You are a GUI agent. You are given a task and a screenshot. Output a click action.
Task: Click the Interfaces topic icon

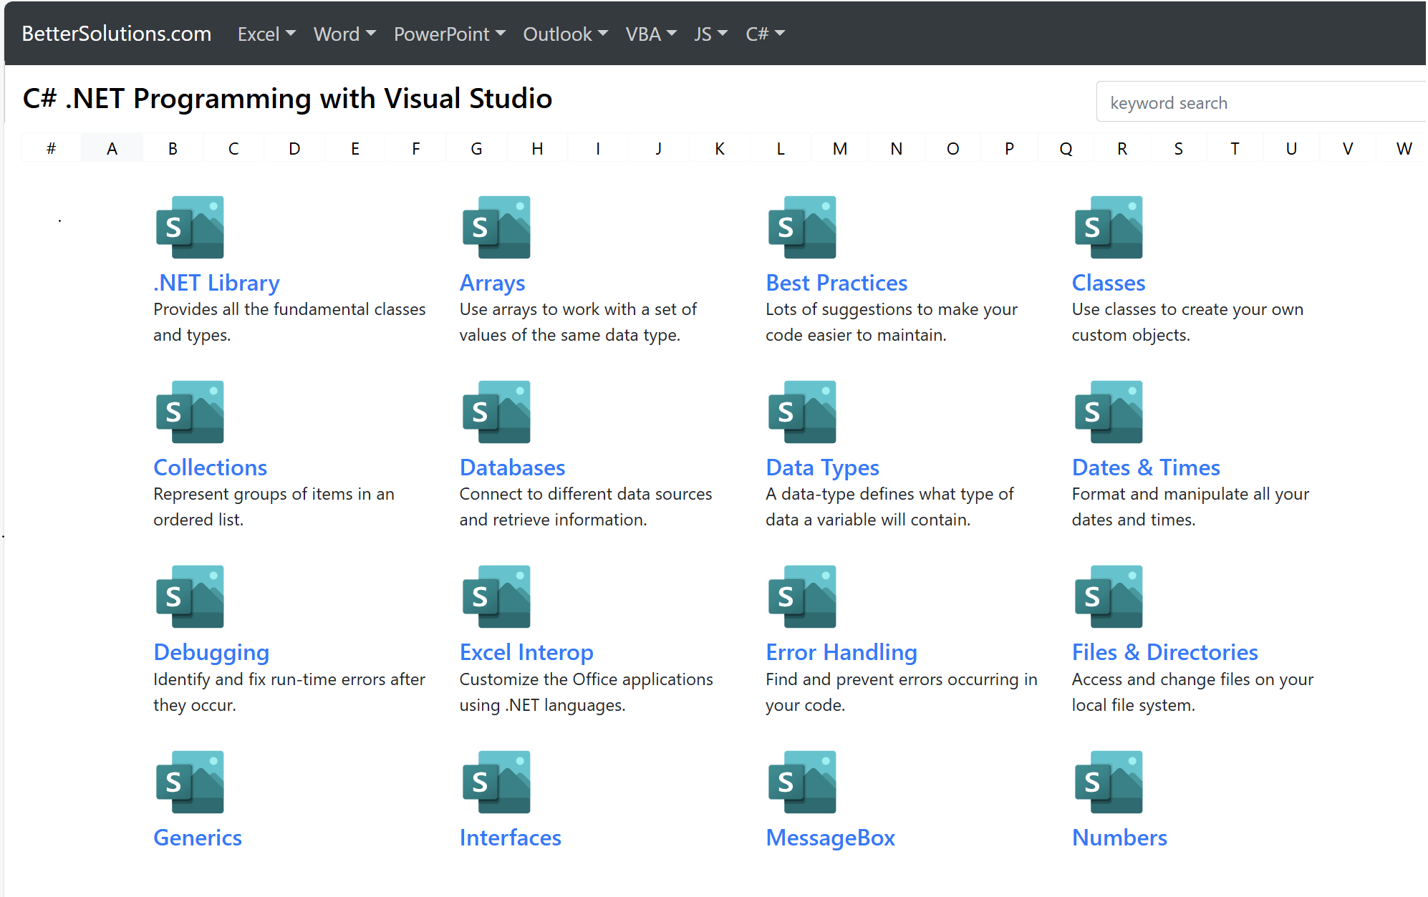(x=496, y=782)
